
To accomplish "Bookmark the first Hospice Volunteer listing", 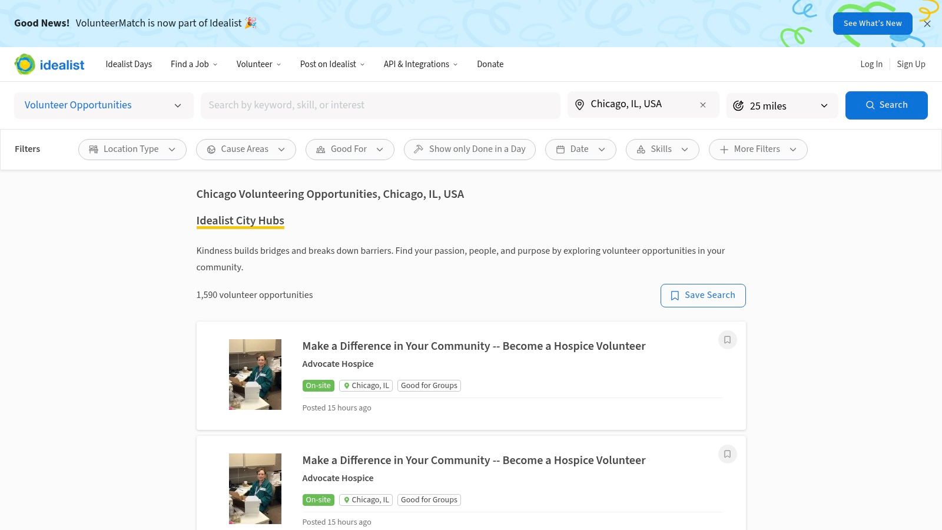I will [x=728, y=340].
